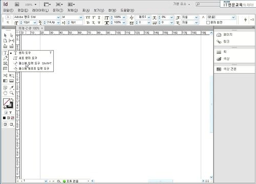
Task: Select the Gradient Feather tool
Action: pyautogui.click(x=11, y=81)
